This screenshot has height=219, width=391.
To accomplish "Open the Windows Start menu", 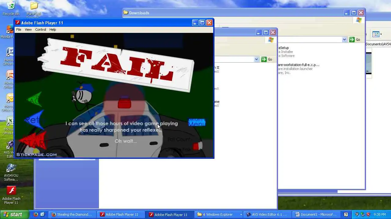I will 14,214.
